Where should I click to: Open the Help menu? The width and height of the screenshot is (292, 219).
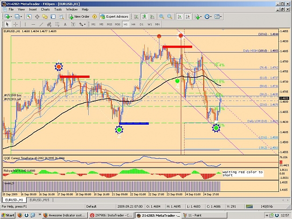(x=85, y=9)
